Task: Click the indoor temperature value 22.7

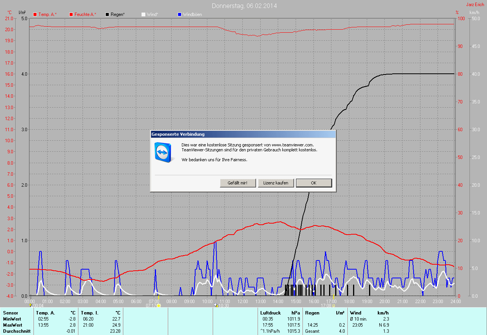Action: (x=116, y=319)
